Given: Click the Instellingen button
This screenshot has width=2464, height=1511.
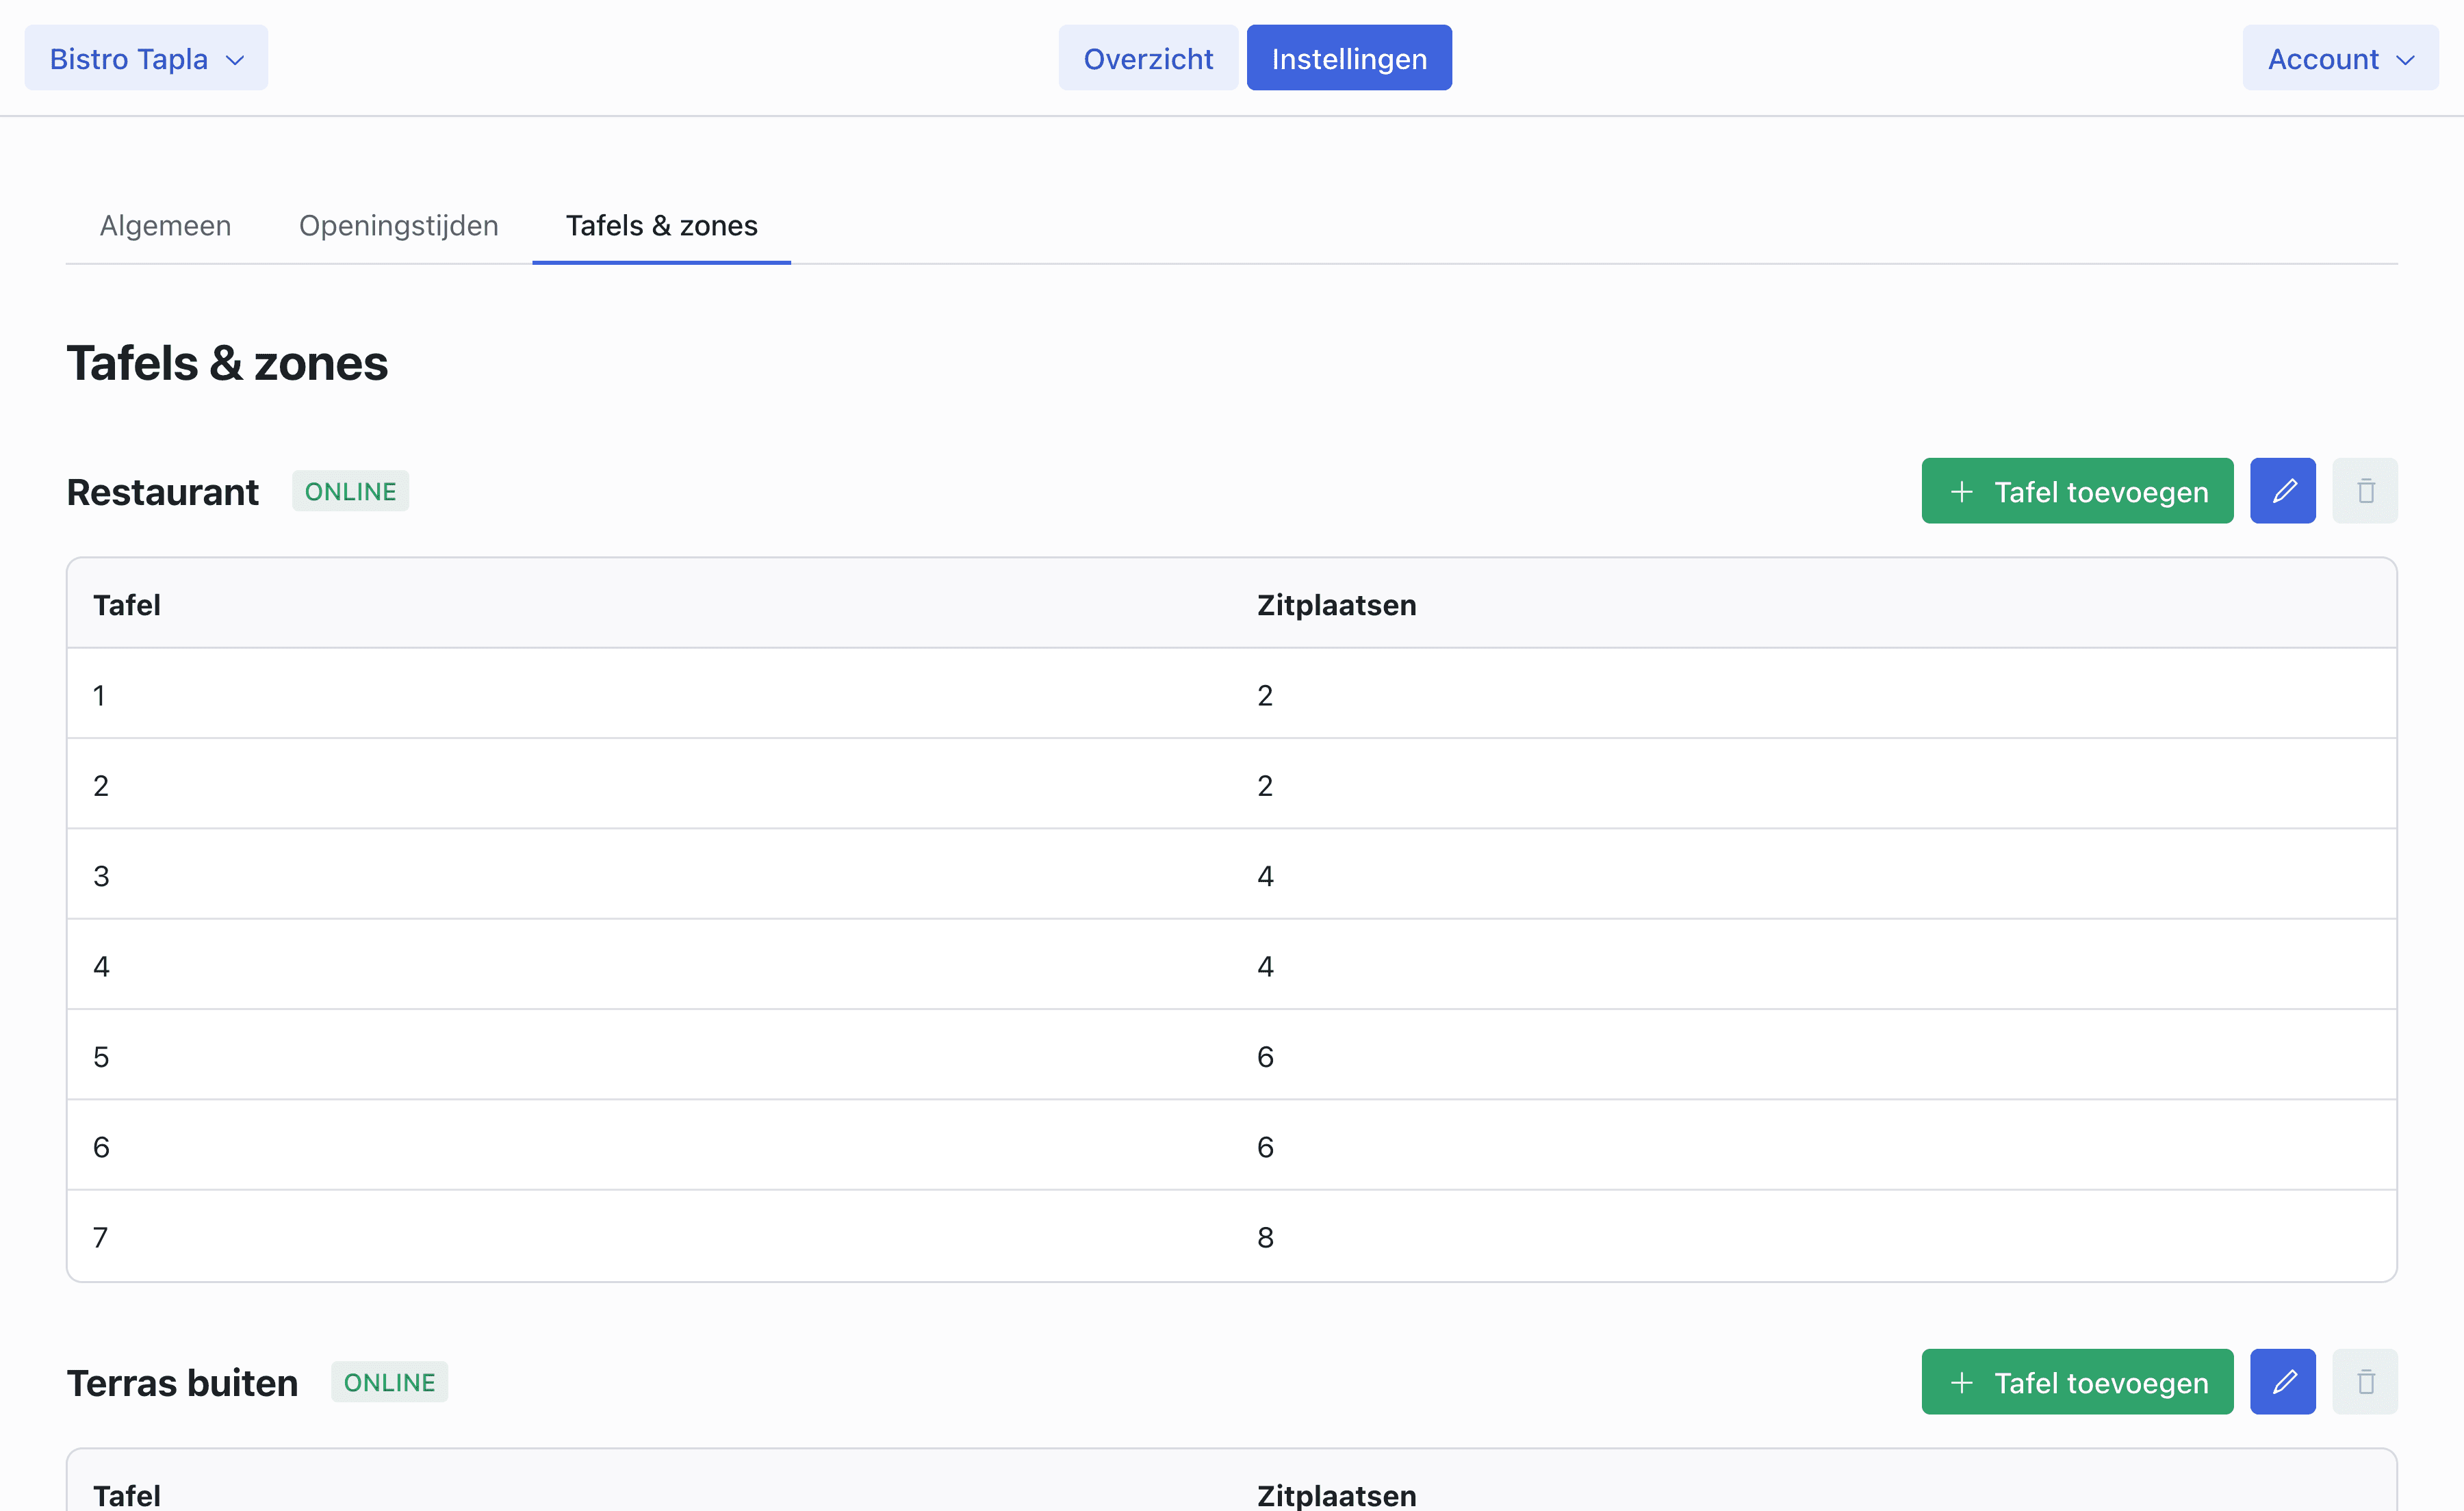Looking at the screenshot, I should coord(1348,59).
